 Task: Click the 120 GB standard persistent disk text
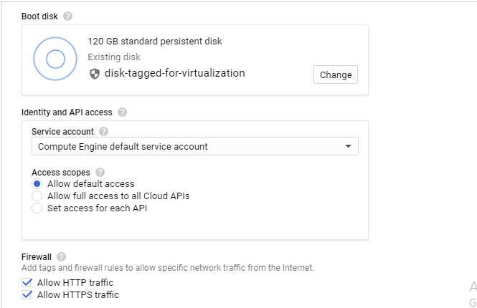[x=154, y=42]
